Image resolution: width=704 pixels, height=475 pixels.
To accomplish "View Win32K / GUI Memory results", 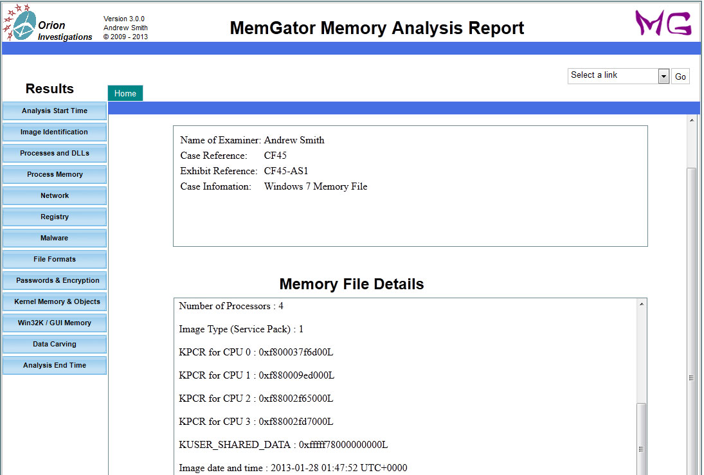I will click(55, 323).
